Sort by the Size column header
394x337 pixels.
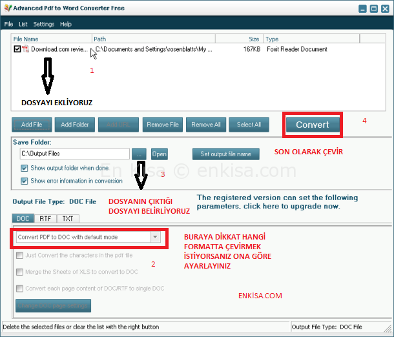(239, 39)
